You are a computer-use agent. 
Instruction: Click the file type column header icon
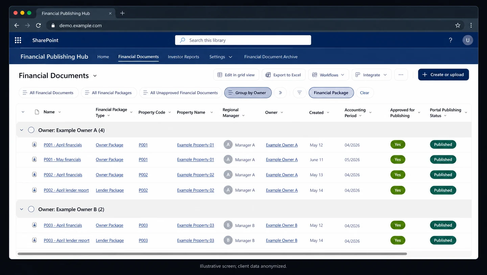click(37, 112)
